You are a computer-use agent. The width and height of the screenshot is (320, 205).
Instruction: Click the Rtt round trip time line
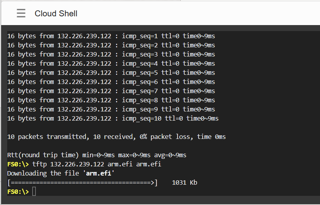[x=97, y=155]
